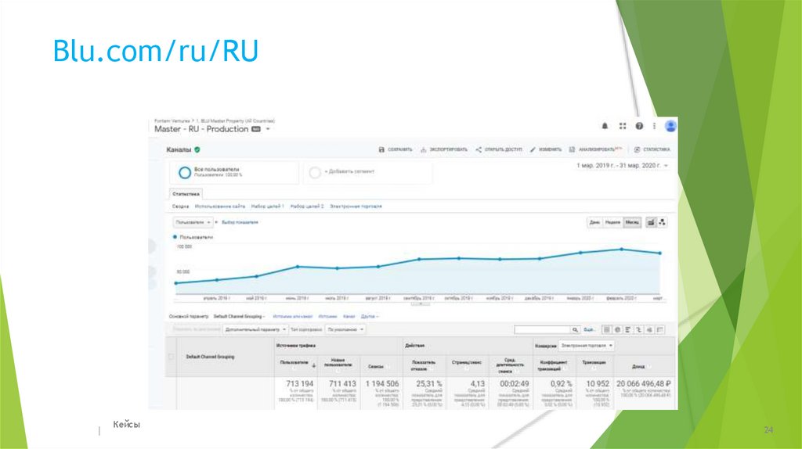Click the Default Channel Grouping column header
The width and height of the screenshot is (802, 449).
tap(210, 357)
